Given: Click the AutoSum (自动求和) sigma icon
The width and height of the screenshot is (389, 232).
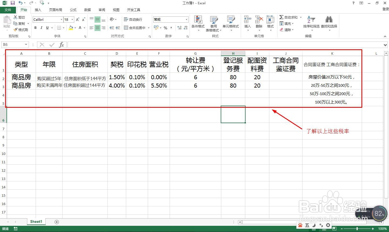Looking at the screenshot, I should click(x=281, y=17).
